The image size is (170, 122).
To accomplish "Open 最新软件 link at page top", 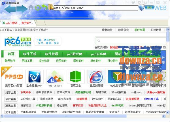I will [107, 30].
